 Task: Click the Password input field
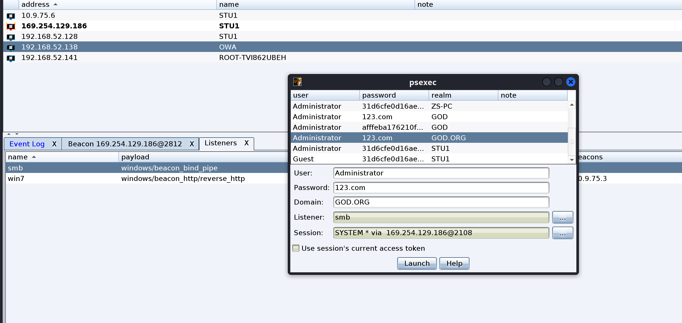(441, 187)
